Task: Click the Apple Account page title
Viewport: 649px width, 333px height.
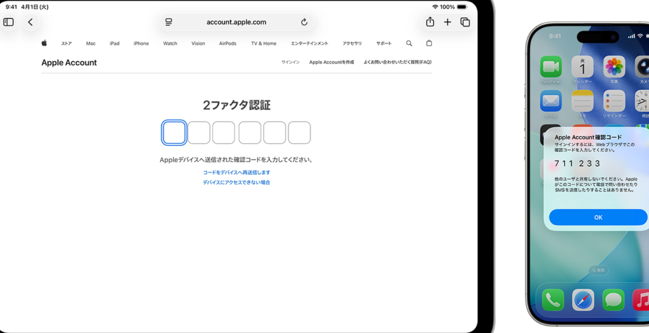Action: point(69,63)
